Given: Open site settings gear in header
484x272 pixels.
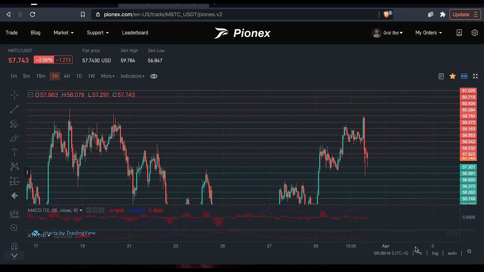Looking at the screenshot, I should pyautogui.click(x=475, y=33).
